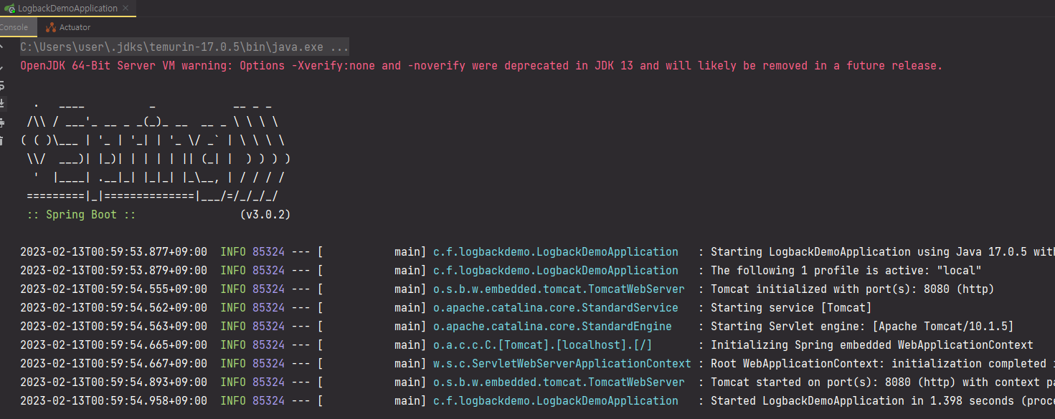The width and height of the screenshot is (1055, 419).
Task: Click 'Started LogbackDemoApplication in 1.398 seconds' message
Action: 882,401
